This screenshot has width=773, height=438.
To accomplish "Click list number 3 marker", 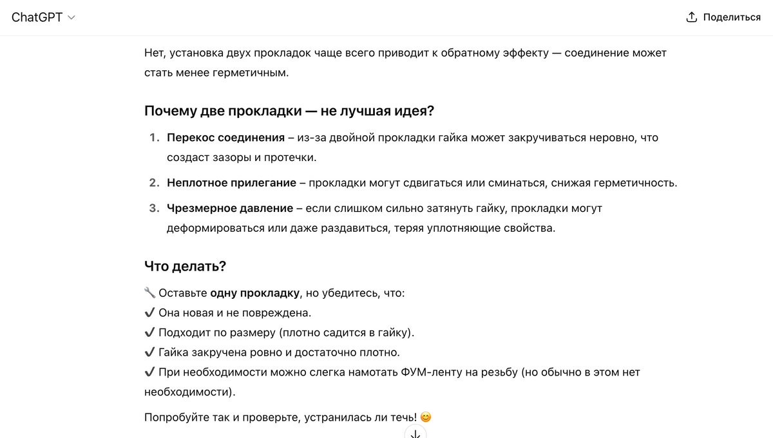I will 154,208.
